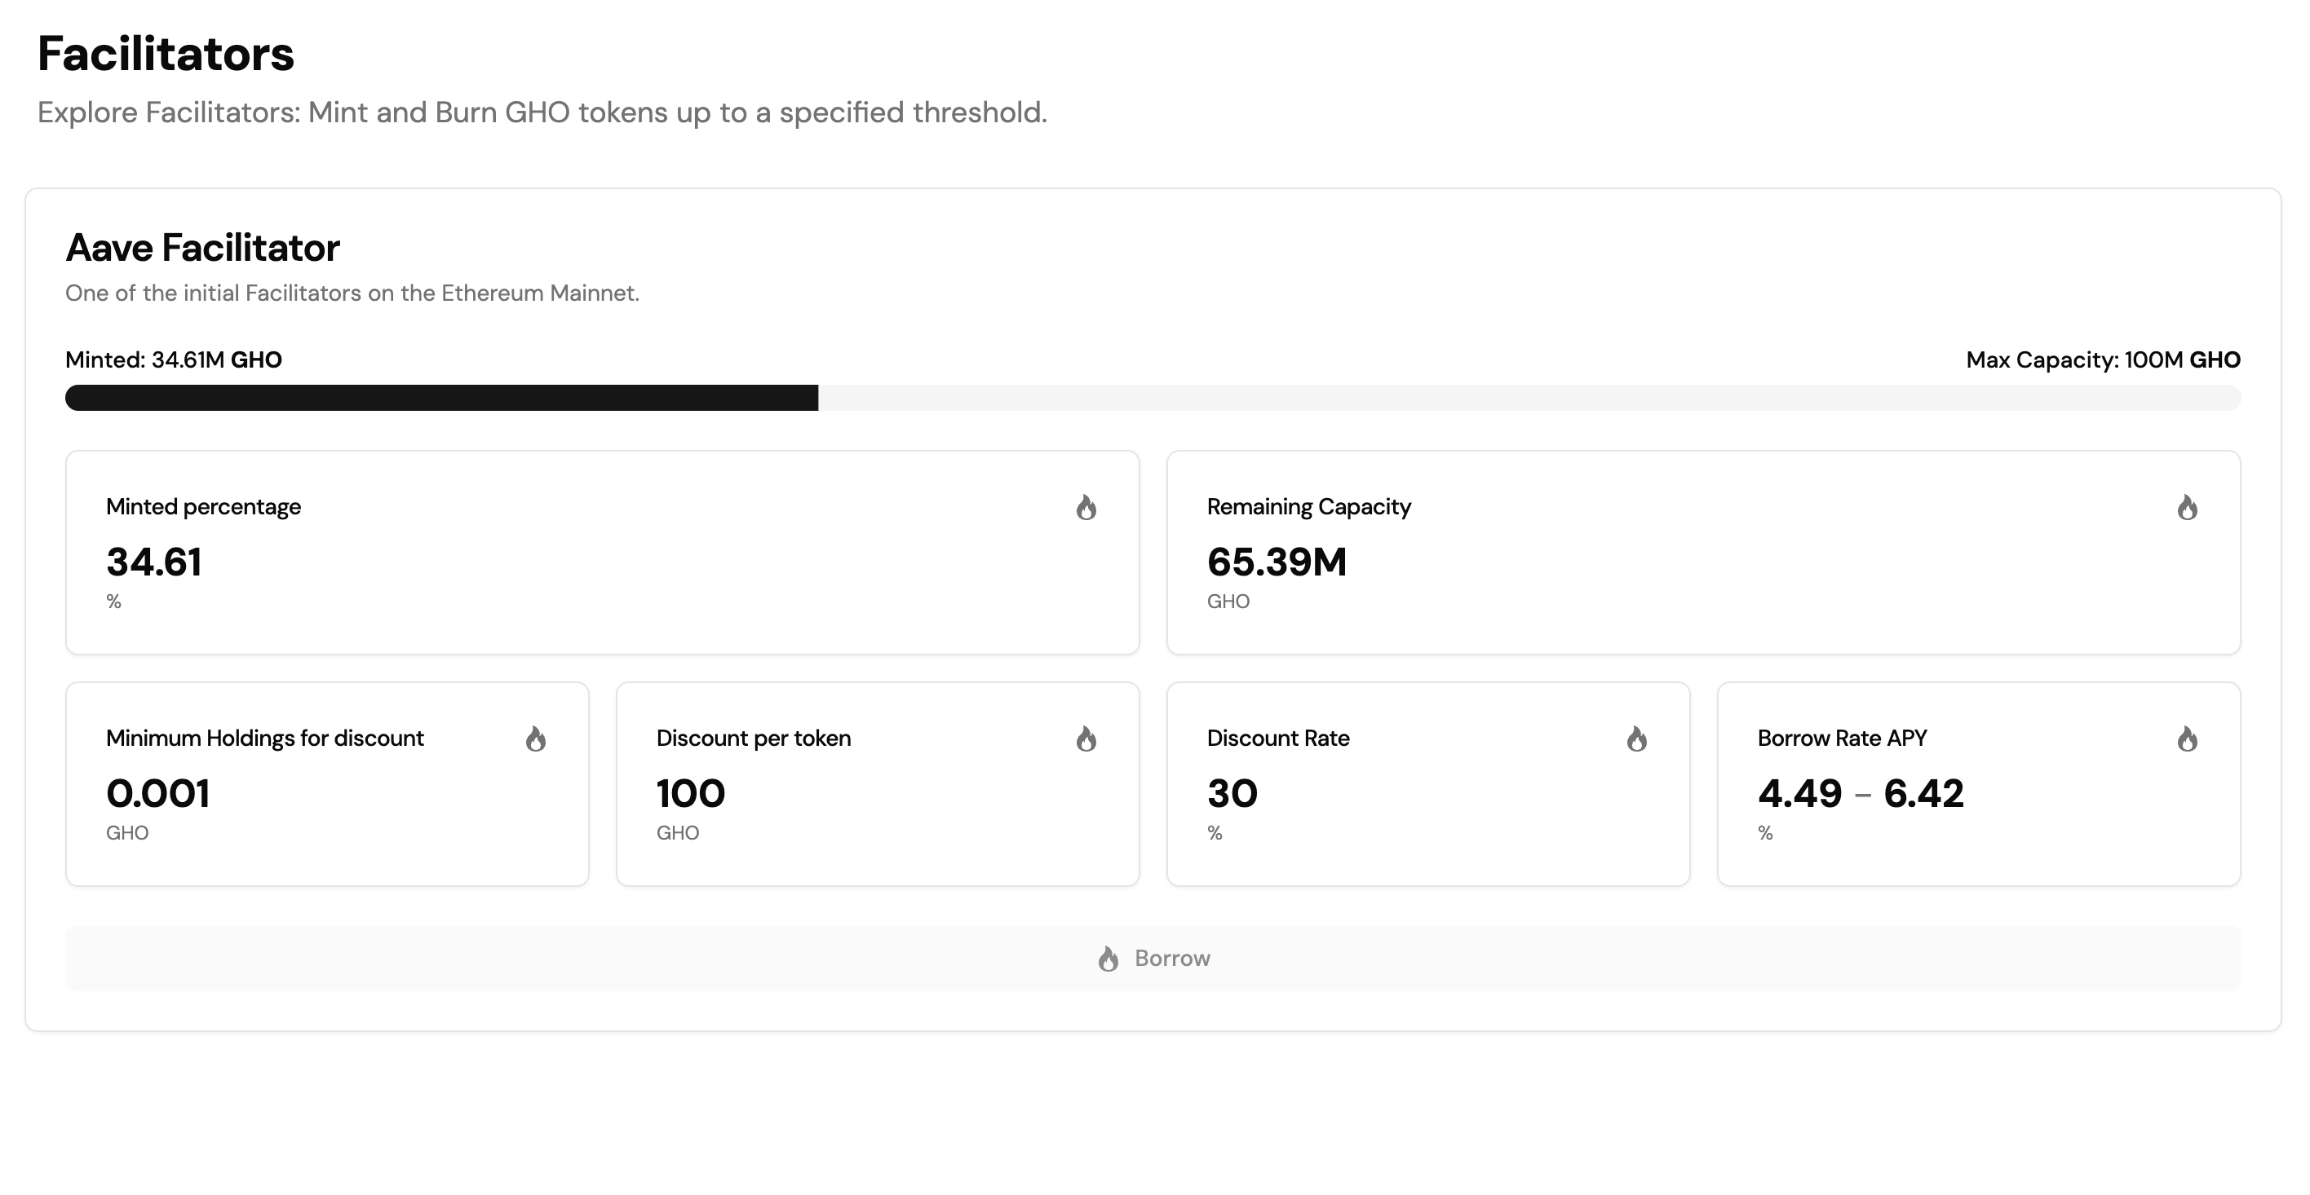This screenshot has height=1195, width=2310.
Task: Click the 0.001 minimum holdings value
Action: [157, 793]
